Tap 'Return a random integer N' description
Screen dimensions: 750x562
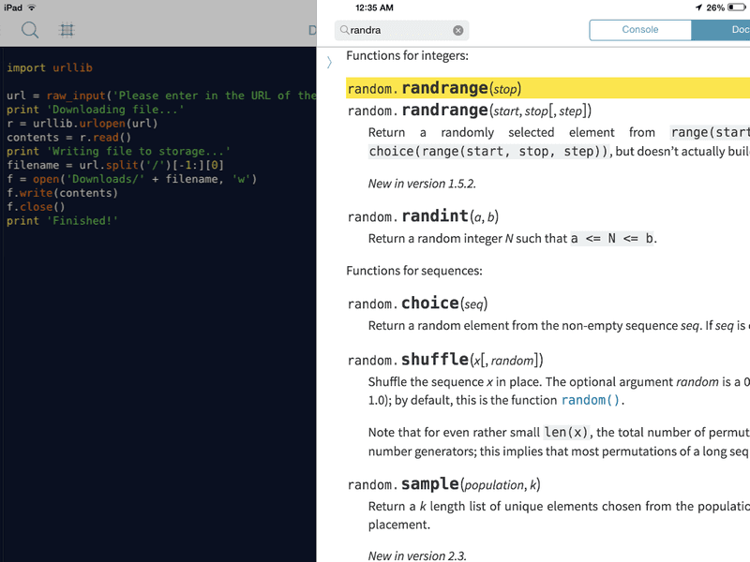pos(512,238)
